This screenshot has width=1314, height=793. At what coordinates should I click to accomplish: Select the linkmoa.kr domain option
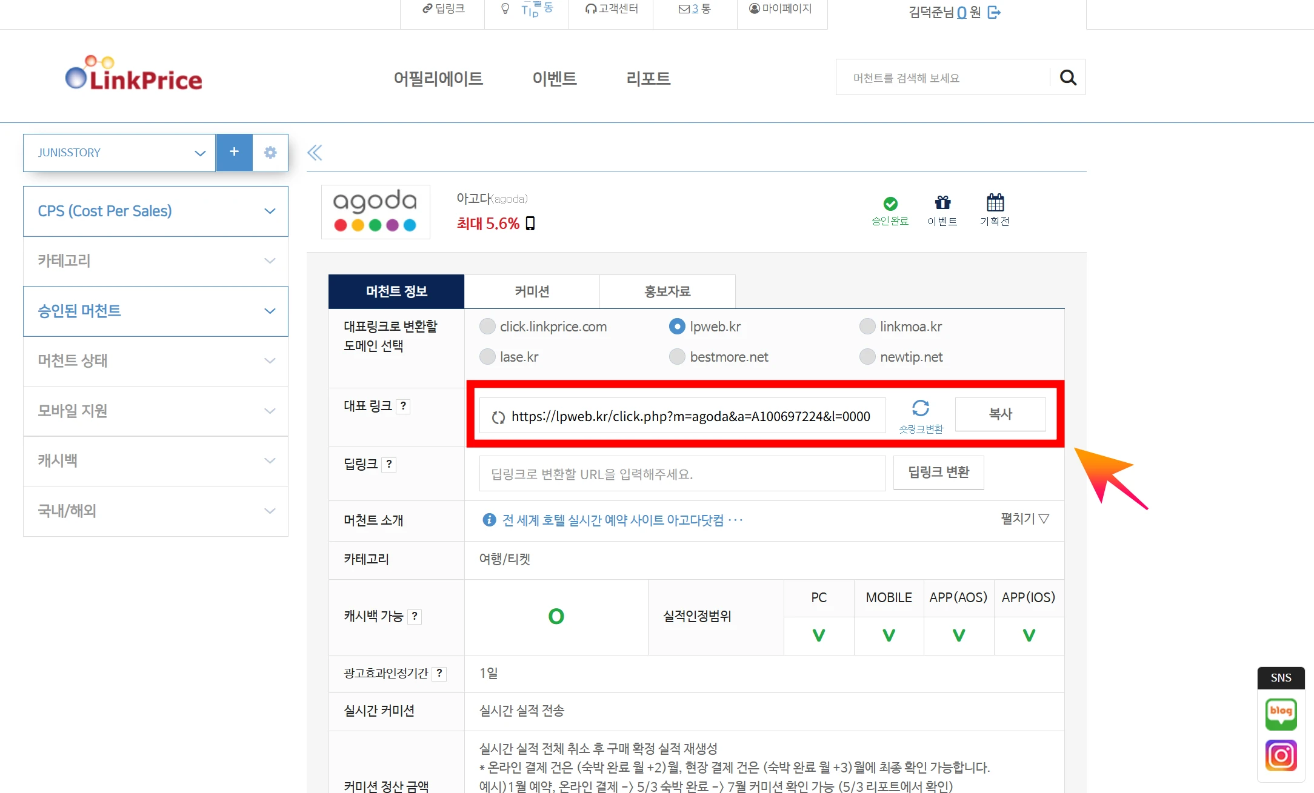[867, 327]
